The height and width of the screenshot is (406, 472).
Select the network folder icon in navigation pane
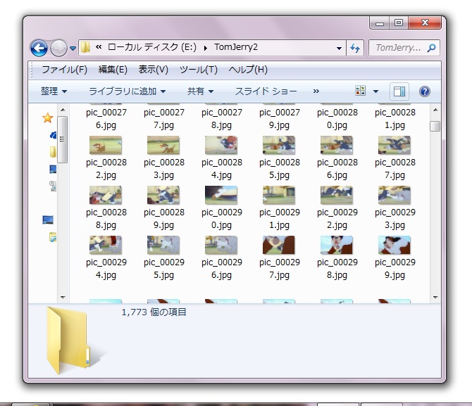[53, 237]
